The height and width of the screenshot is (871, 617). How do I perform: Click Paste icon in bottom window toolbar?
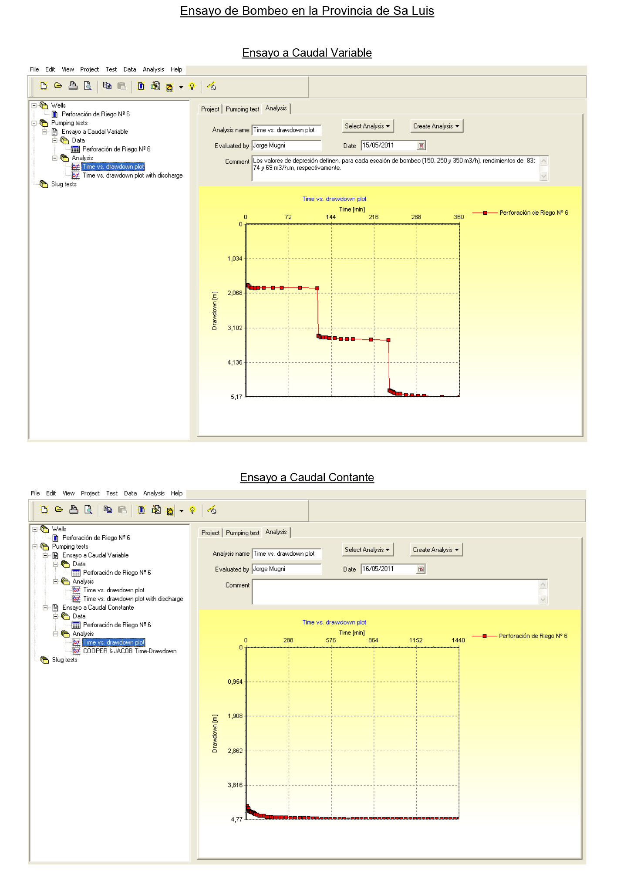point(122,510)
